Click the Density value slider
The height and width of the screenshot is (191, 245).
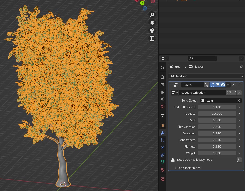pyautogui.click(x=217, y=114)
